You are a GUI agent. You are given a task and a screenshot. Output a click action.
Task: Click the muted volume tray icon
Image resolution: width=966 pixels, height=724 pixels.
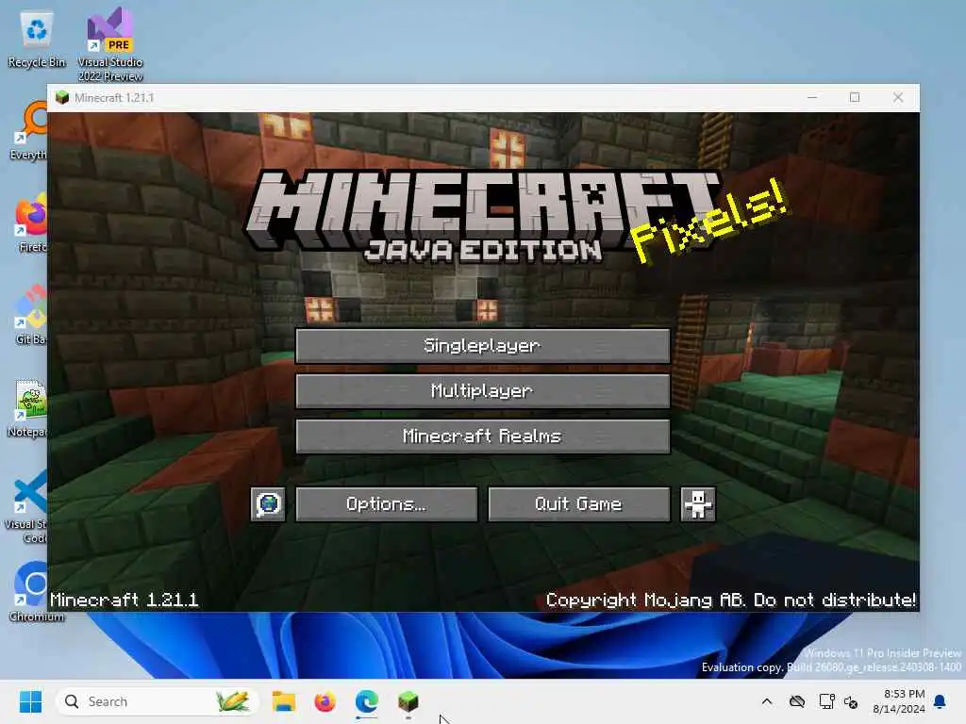pyautogui.click(x=852, y=701)
